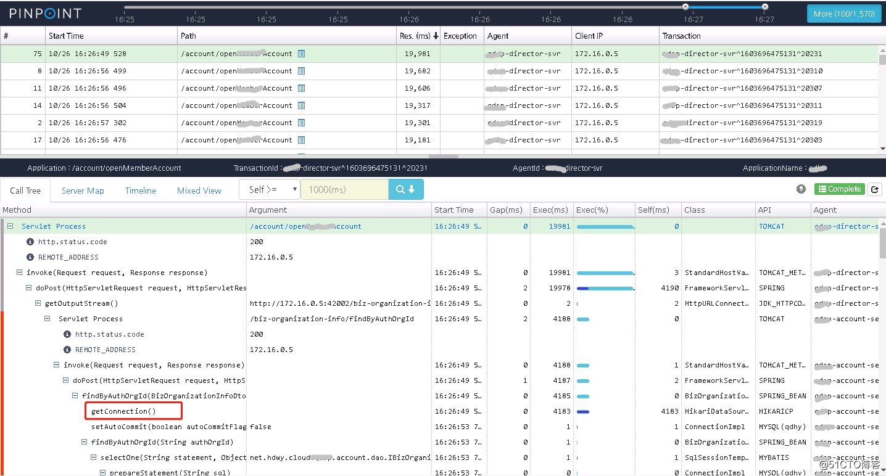Click the Path column header
Image resolution: width=886 pixels, height=476 pixels.
287,36
